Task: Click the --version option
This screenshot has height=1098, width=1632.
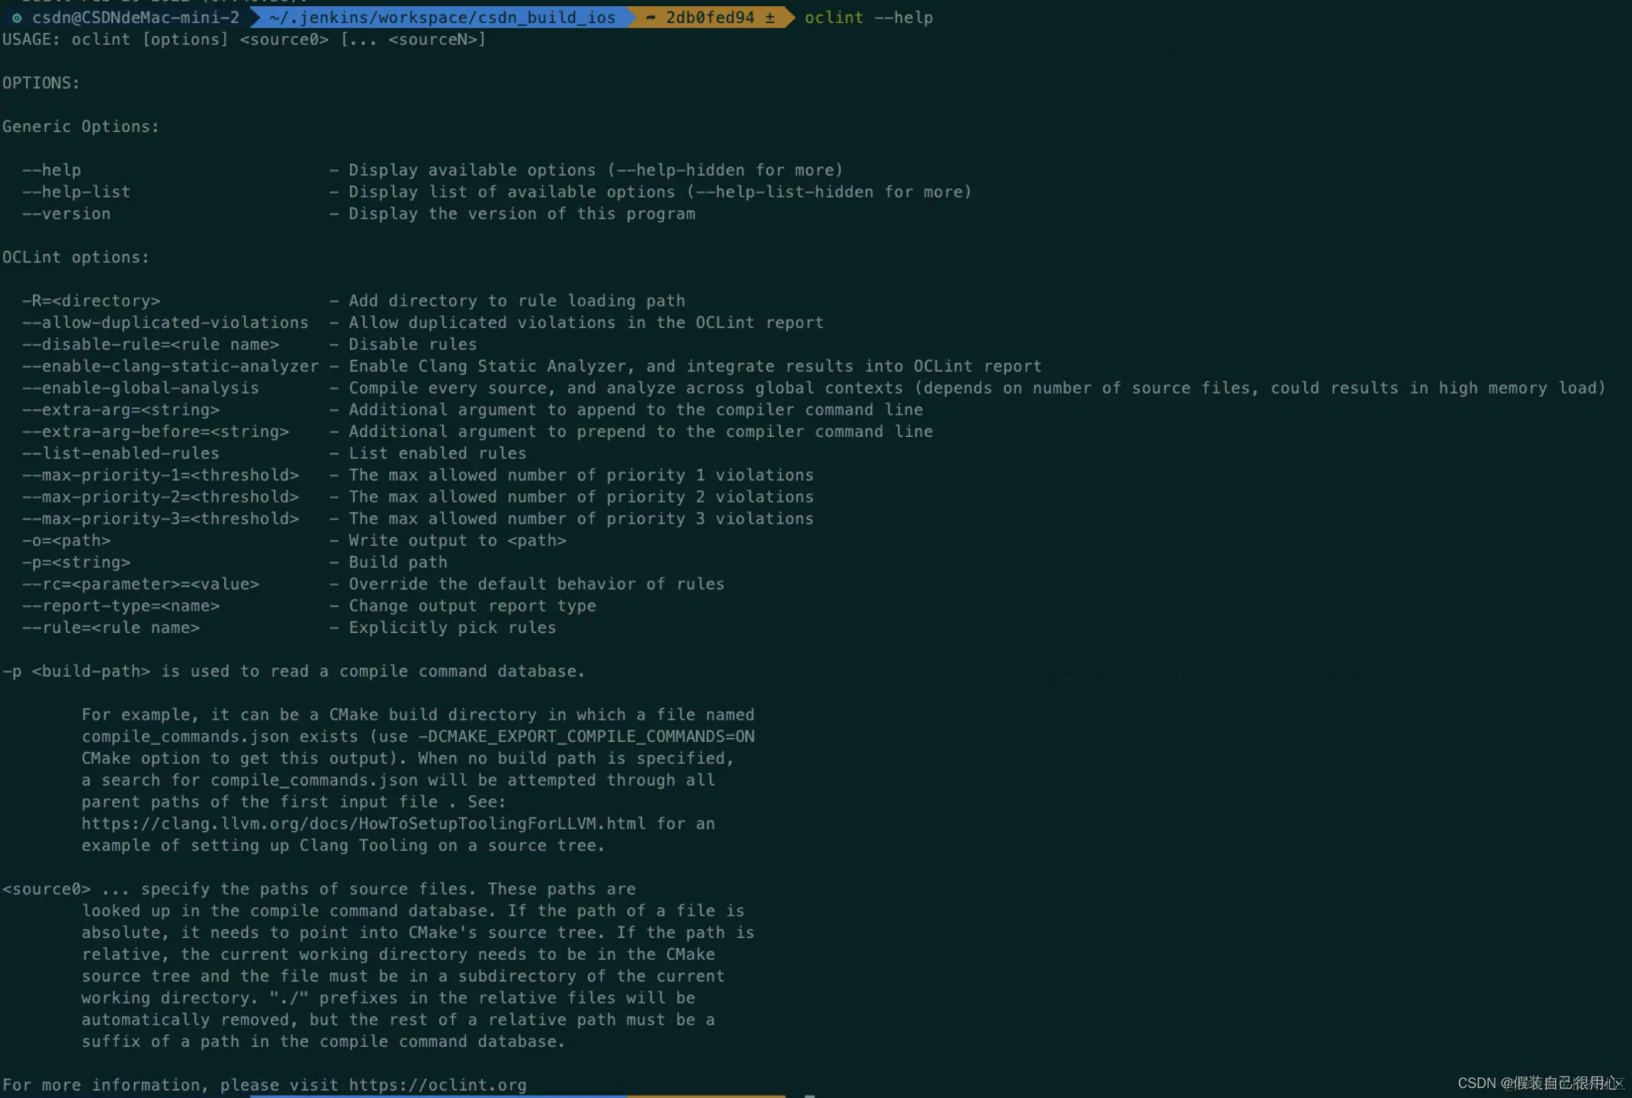Action: 66,214
